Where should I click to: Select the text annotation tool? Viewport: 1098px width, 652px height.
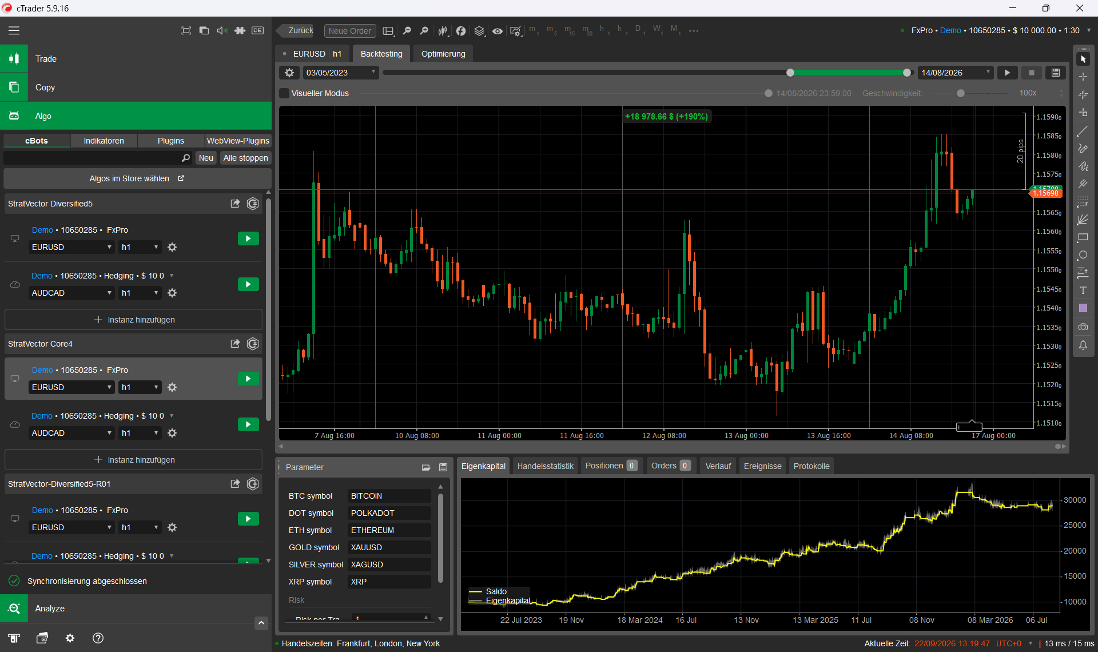pos(1083,291)
